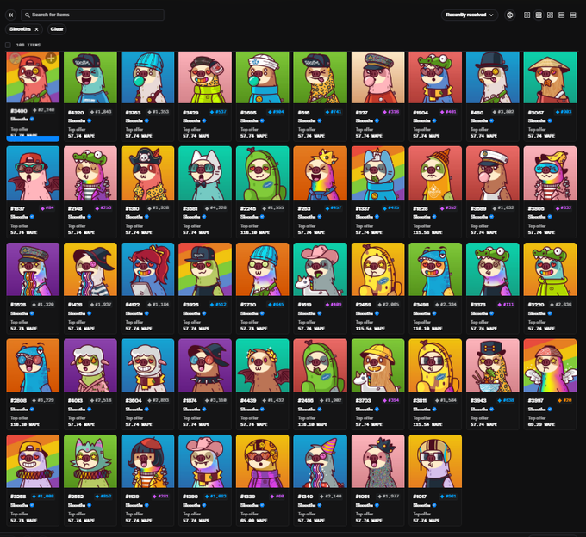This screenshot has width=586, height=537.
Task: Open cactus-costume Slooth #2245
Action: click(263, 173)
